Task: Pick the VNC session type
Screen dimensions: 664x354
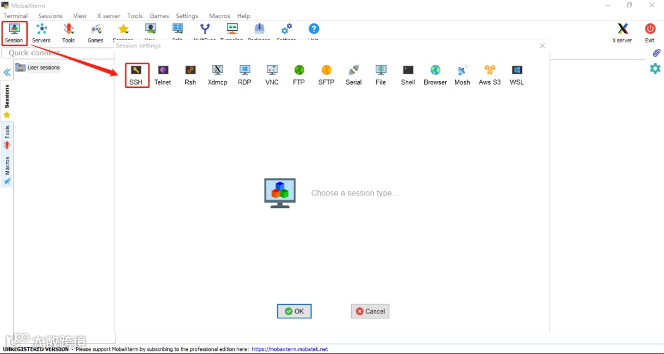Action: pos(272,75)
